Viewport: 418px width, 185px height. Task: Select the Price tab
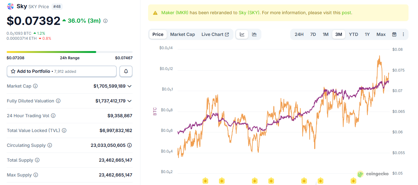158,34
